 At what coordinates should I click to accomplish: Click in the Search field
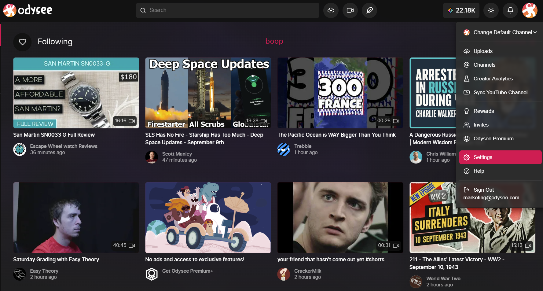(x=228, y=10)
